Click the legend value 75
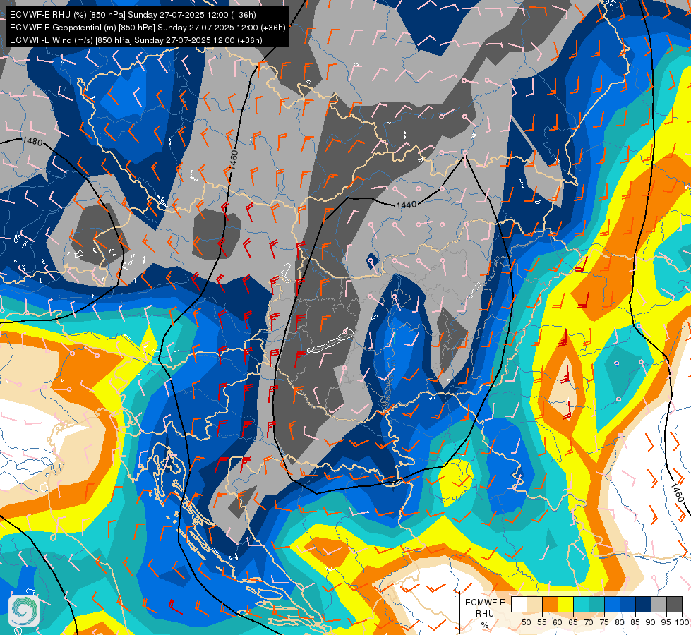The width and height of the screenshot is (691, 635). pyautogui.click(x=604, y=622)
